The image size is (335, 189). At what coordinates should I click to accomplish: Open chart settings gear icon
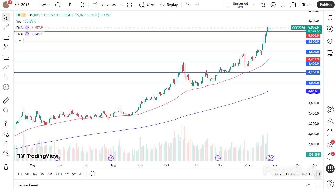[273, 5]
